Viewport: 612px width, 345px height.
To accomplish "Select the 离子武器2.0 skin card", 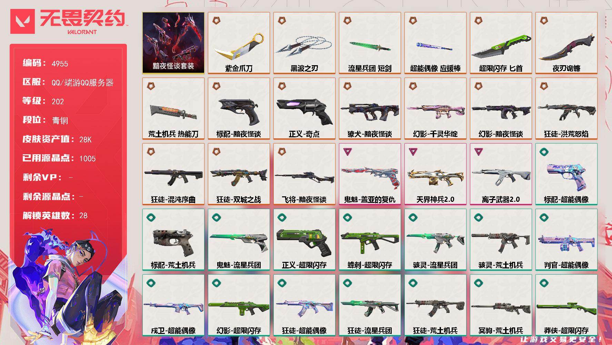I will tap(501, 174).
